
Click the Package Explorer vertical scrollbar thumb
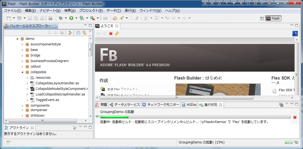pos(90,50)
